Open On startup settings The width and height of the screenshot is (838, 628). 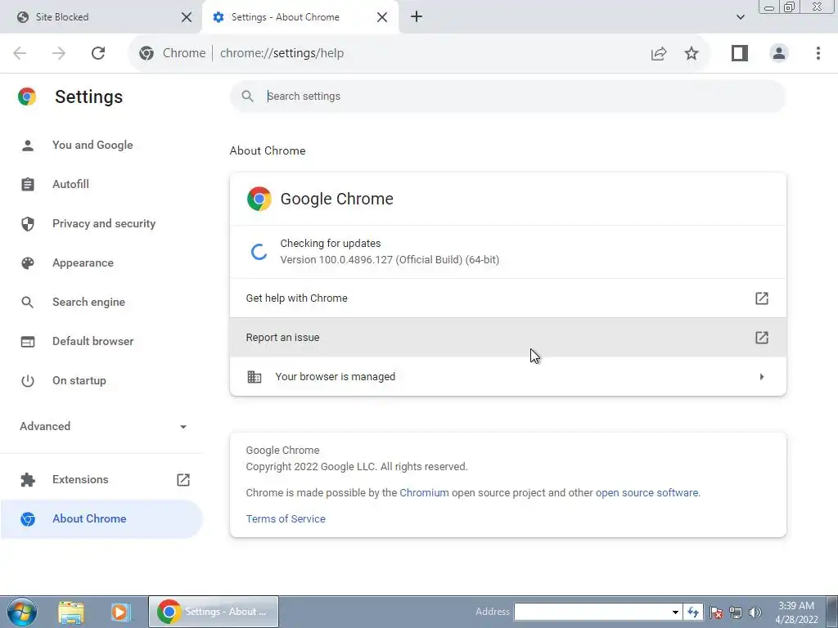(79, 381)
